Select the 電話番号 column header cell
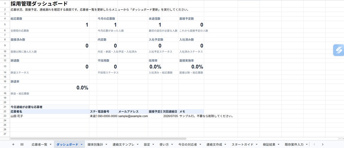Viewport: 344px width, 148px height. (x=107, y=111)
